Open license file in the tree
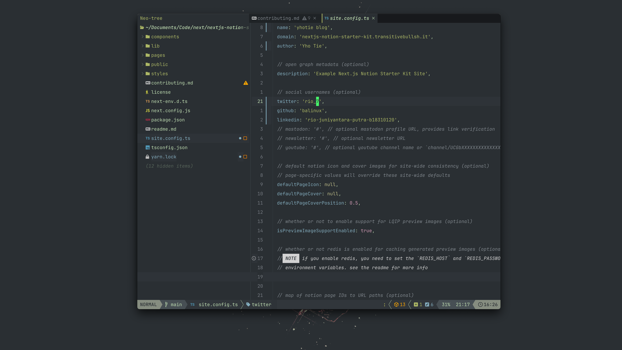The height and width of the screenshot is (350, 622). pos(161,92)
